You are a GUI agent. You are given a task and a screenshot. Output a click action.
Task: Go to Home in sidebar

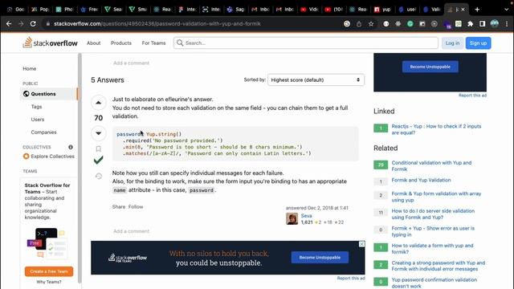pyautogui.click(x=30, y=68)
